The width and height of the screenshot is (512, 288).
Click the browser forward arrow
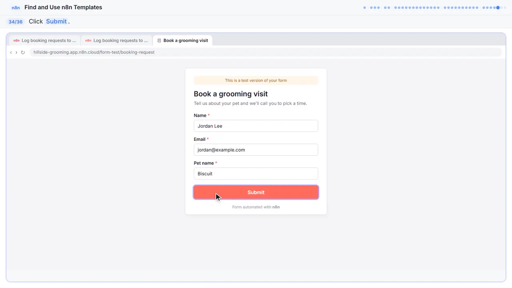tap(16, 52)
